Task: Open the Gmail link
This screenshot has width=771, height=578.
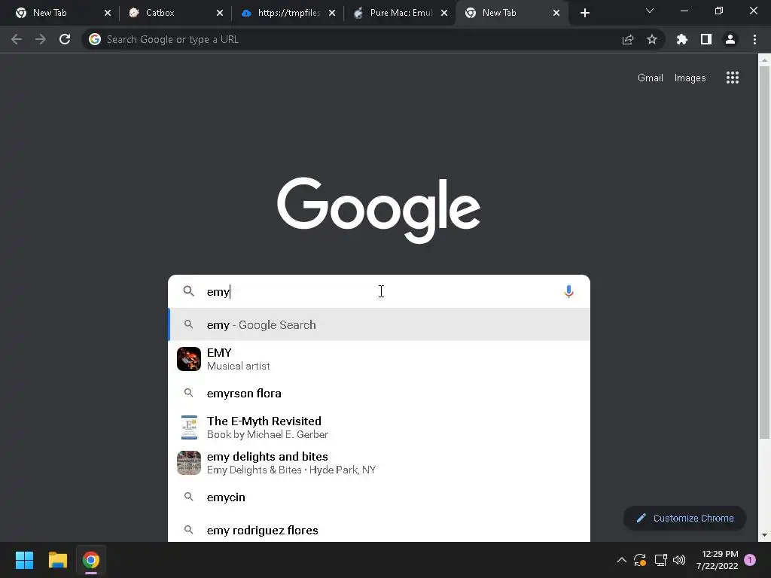Action: pyautogui.click(x=650, y=78)
